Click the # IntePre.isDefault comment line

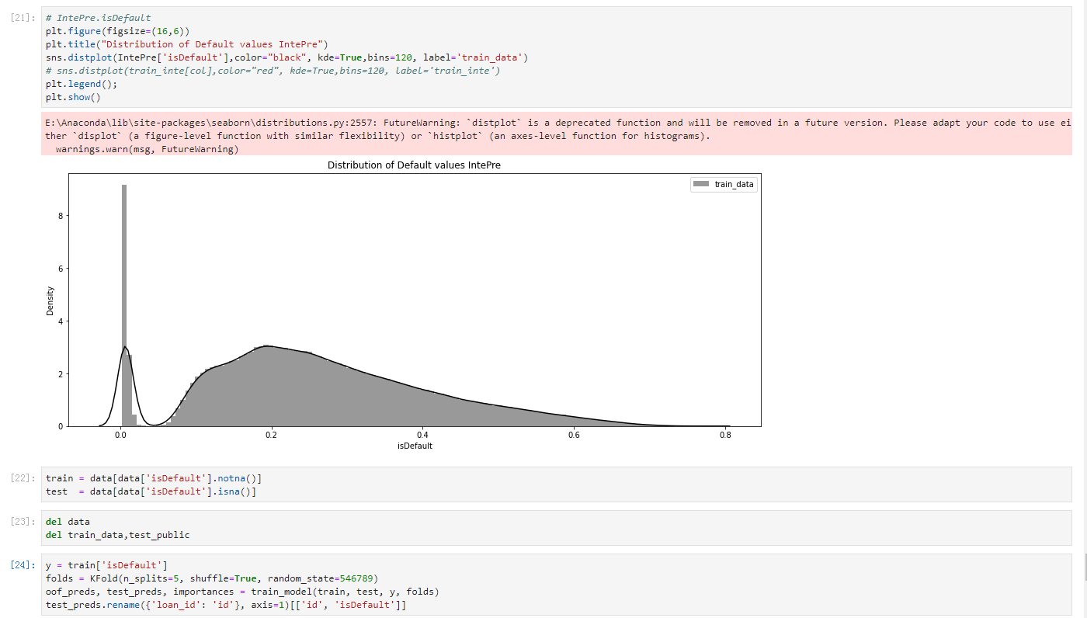[x=98, y=18]
